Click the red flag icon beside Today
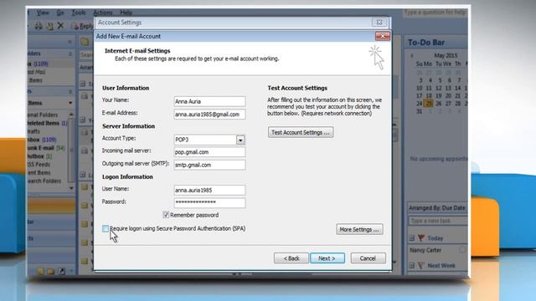The height and width of the screenshot is (301, 536). coord(421,237)
